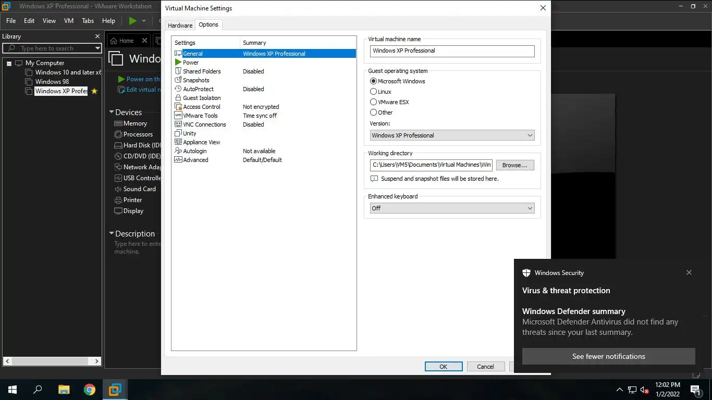Viewport: 712px width, 400px height.
Task: Open the VM menu
Action: pos(68,21)
